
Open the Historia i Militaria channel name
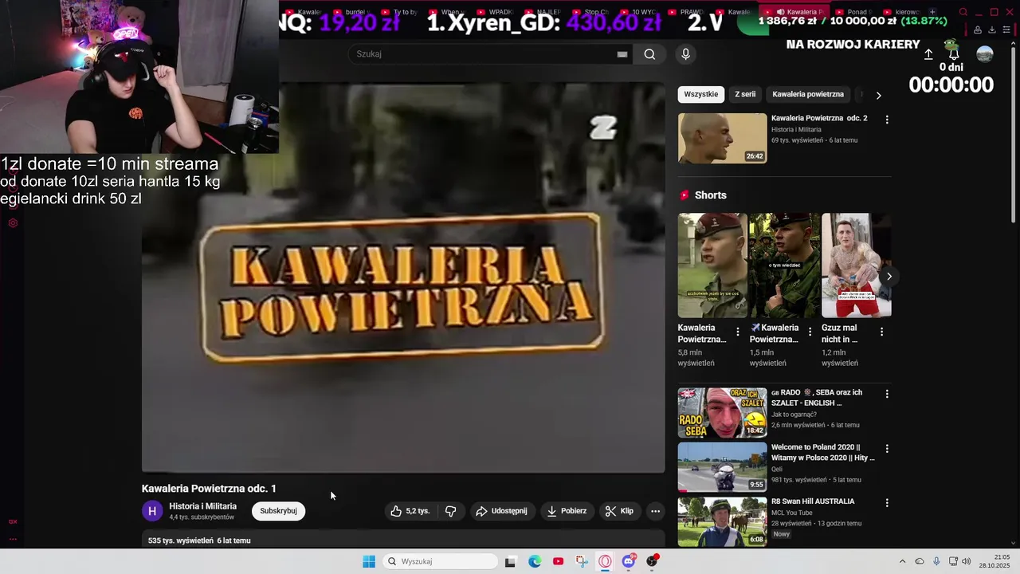[202, 506]
